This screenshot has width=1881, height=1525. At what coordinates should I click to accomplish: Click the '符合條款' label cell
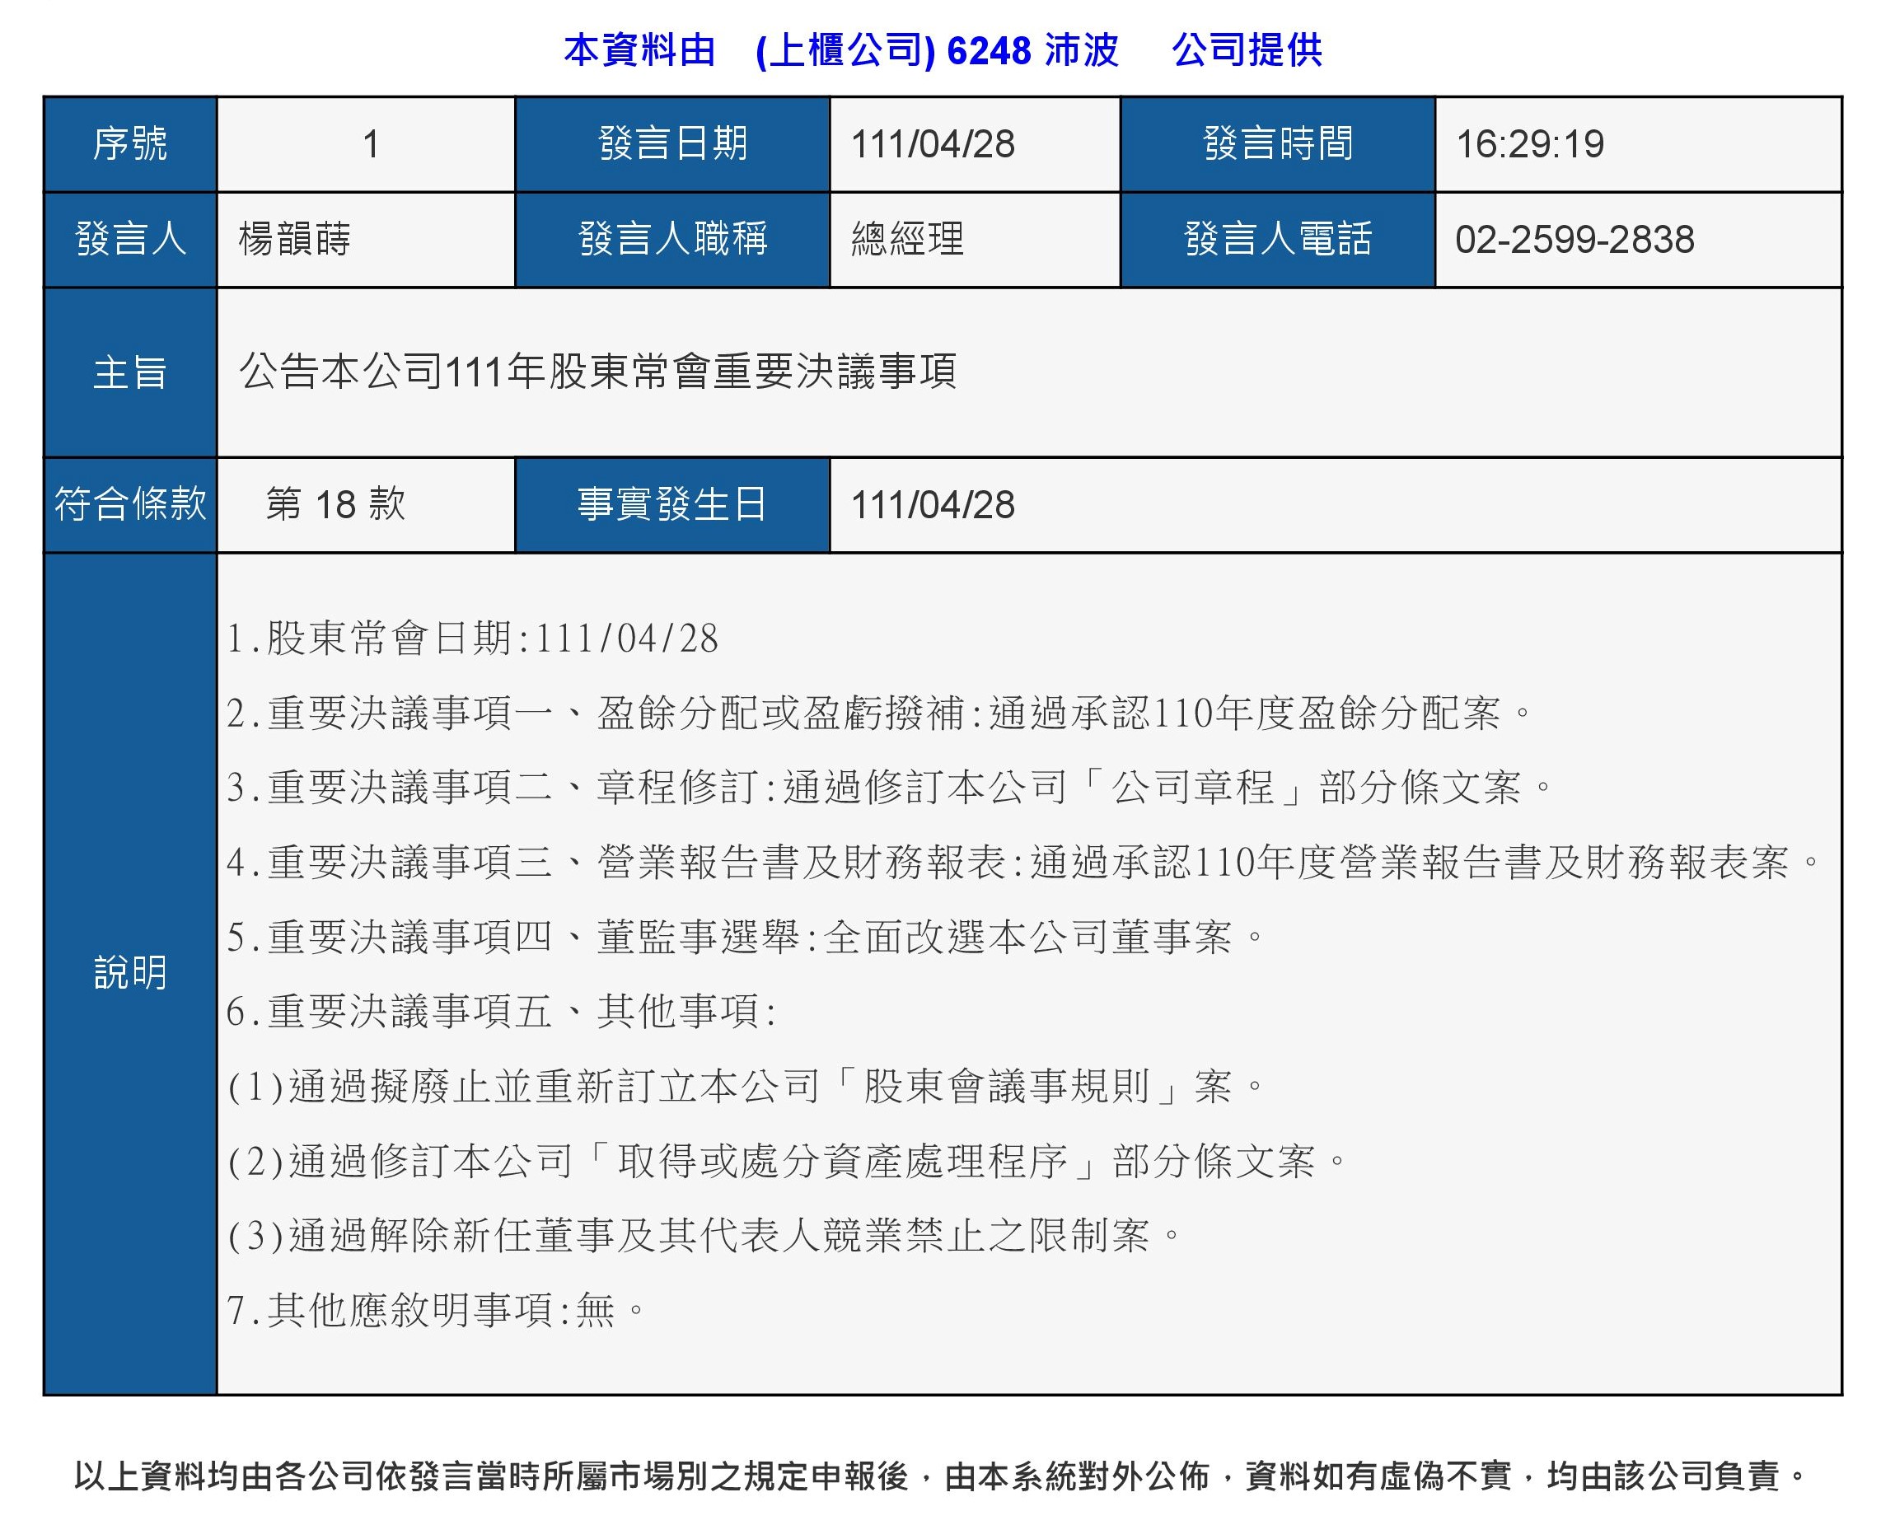coord(130,505)
